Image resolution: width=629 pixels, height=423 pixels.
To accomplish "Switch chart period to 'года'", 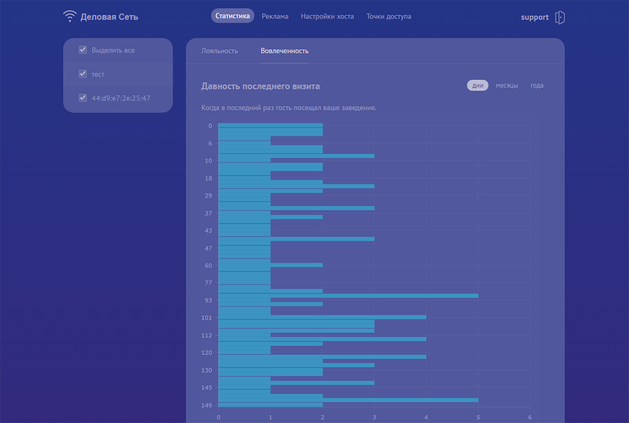I will [x=537, y=85].
